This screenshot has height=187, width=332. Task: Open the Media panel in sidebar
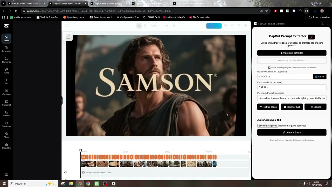6,38
